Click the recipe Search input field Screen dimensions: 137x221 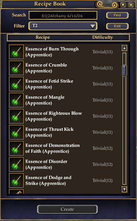pyautogui.click(x=63, y=15)
